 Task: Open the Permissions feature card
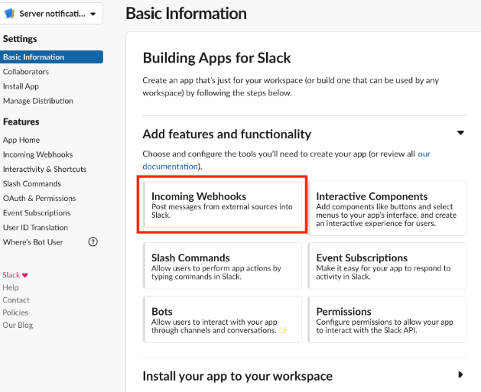[x=388, y=319]
